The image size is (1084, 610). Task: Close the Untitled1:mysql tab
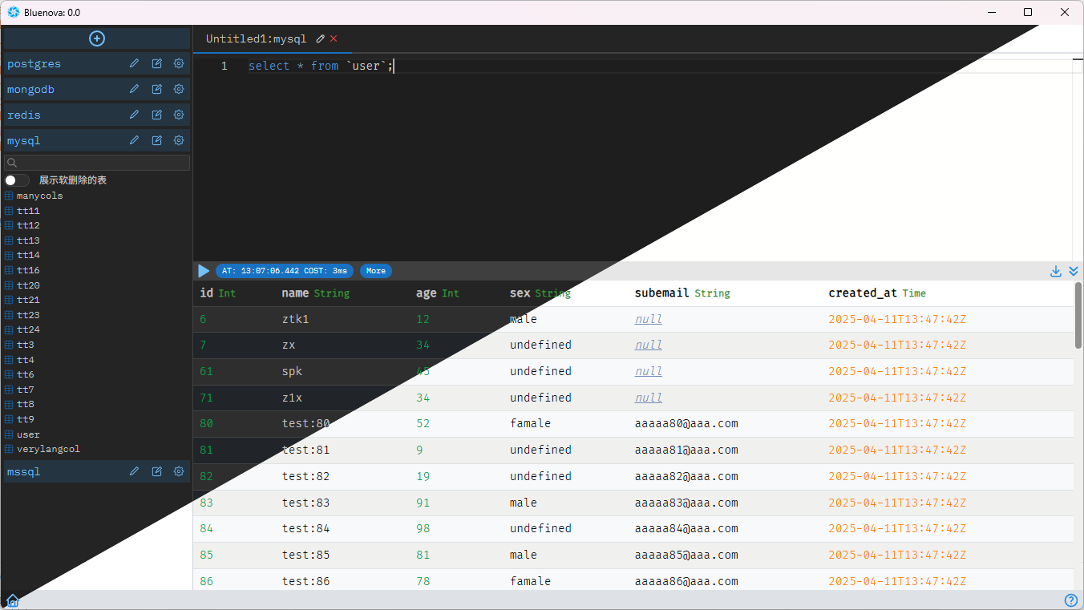[x=334, y=38]
